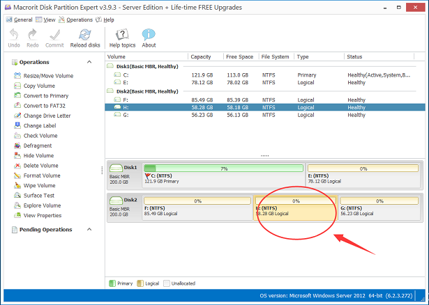Click the Delete Volume red X icon
This screenshot has height=305, width=429.
click(x=17, y=166)
